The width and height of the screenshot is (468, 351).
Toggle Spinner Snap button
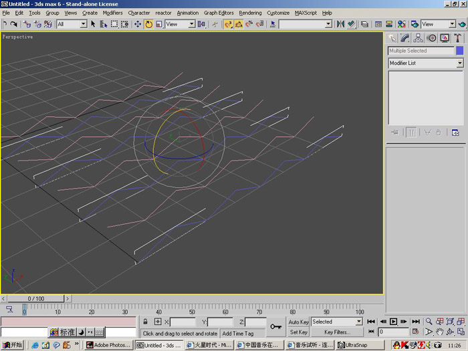coord(260,24)
